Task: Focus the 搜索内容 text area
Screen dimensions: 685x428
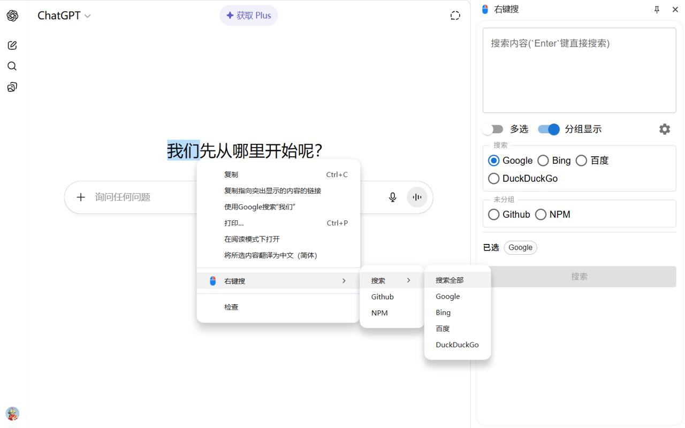Action: tap(580, 70)
